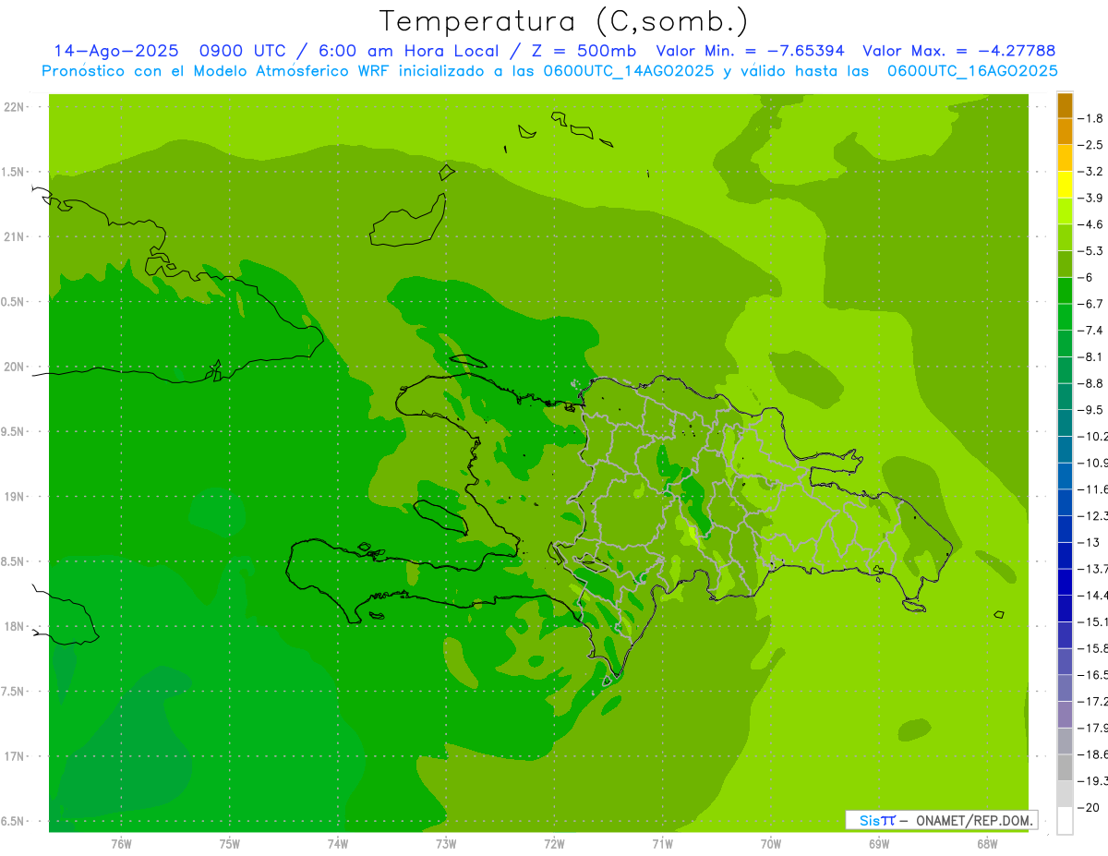Click the '-20' colorbar value
Screen dimensions: 1108x856
tap(1090, 807)
